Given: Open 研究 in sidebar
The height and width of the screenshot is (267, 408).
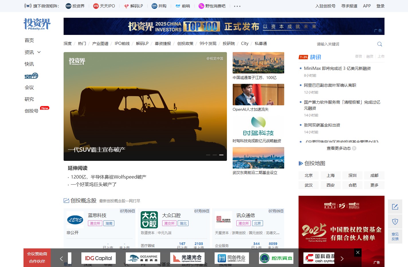Looking at the screenshot, I should 29,99.
